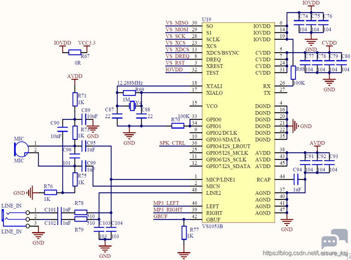Click the VS_MISO net label
Screen dimensions: 351x260
pyautogui.click(x=177, y=23)
